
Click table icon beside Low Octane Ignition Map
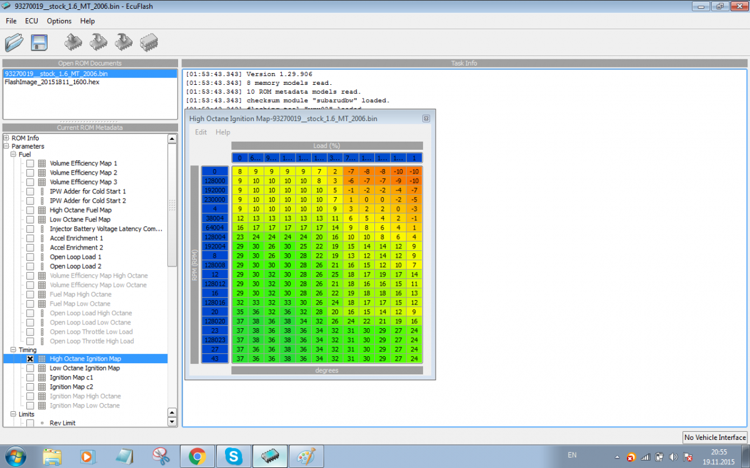pos(42,368)
